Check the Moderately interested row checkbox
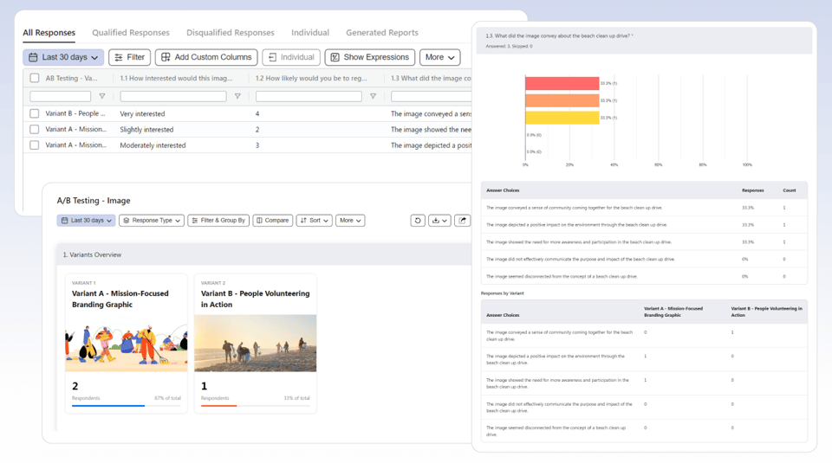The width and height of the screenshot is (832, 463). 35,145
